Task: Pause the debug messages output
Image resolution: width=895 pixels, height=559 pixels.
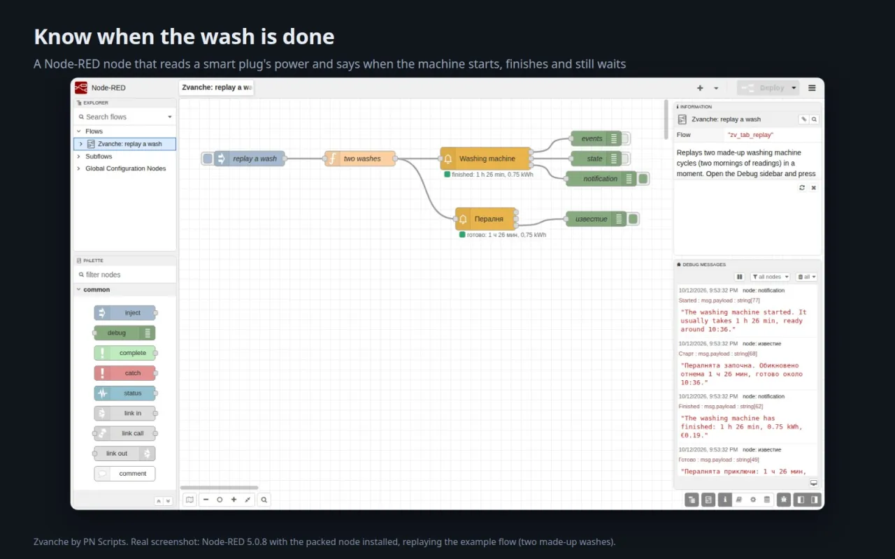Action: [x=740, y=277]
